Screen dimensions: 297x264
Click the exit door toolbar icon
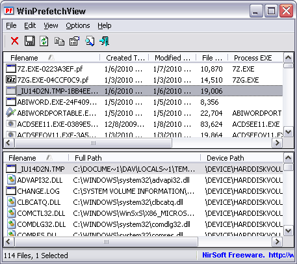pos(105,41)
